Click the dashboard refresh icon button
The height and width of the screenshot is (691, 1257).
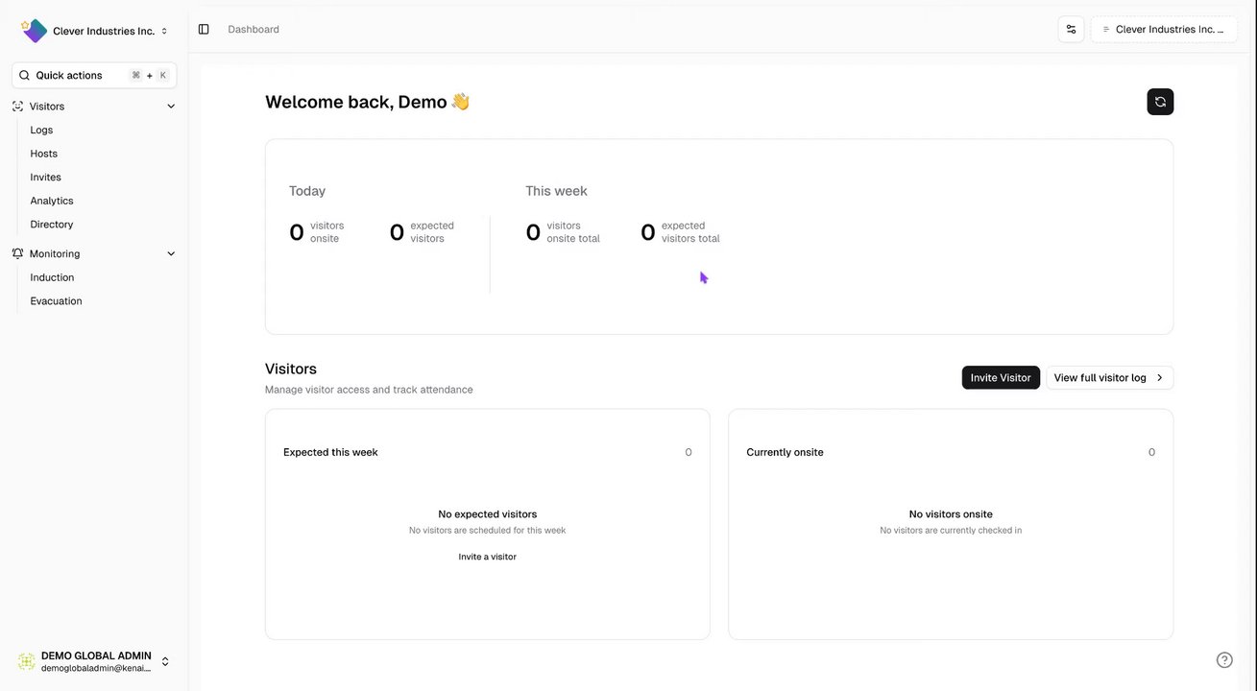click(1160, 102)
